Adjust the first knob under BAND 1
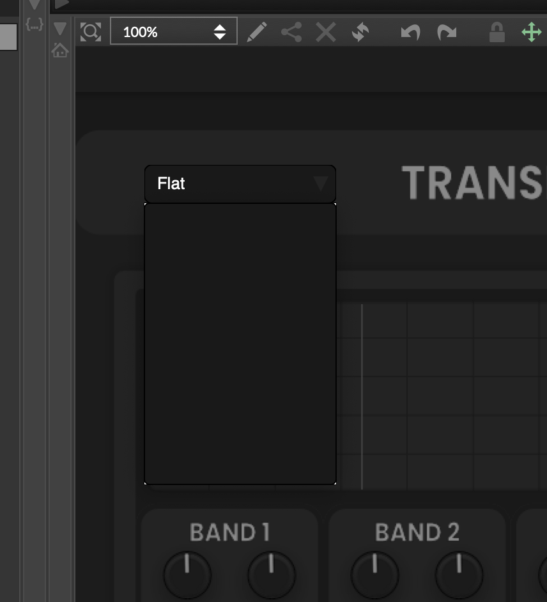 pyautogui.click(x=187, y=575)
